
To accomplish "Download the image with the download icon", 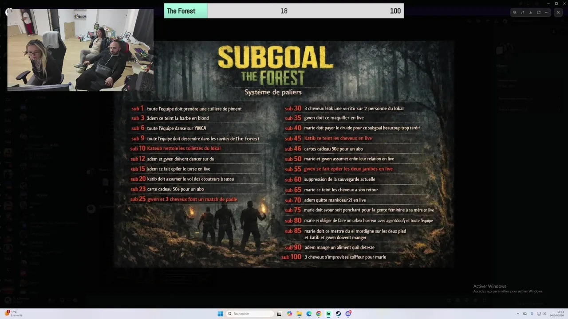I will (x=530, y=12).
